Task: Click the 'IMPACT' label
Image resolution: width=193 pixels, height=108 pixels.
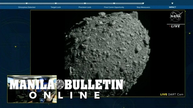Action: [172, 7]
